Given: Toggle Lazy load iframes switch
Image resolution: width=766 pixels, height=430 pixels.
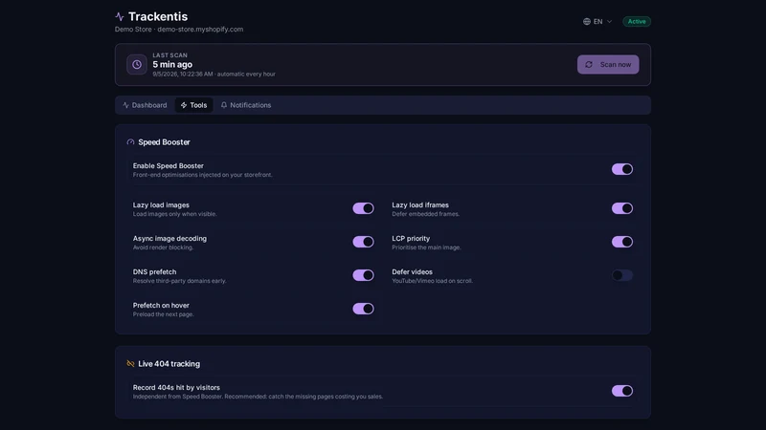Looking at the screenshot, I should coord(621,208).
